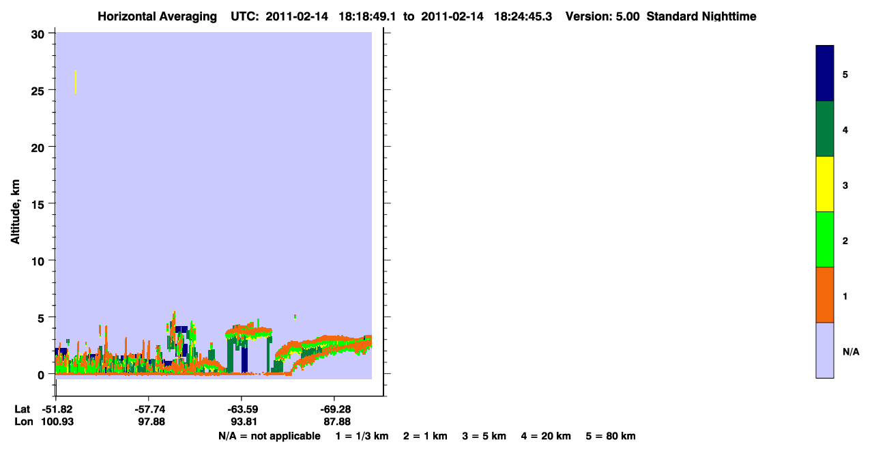
Task: Click the longitude value '93.81'
Action: click(243, 422)
